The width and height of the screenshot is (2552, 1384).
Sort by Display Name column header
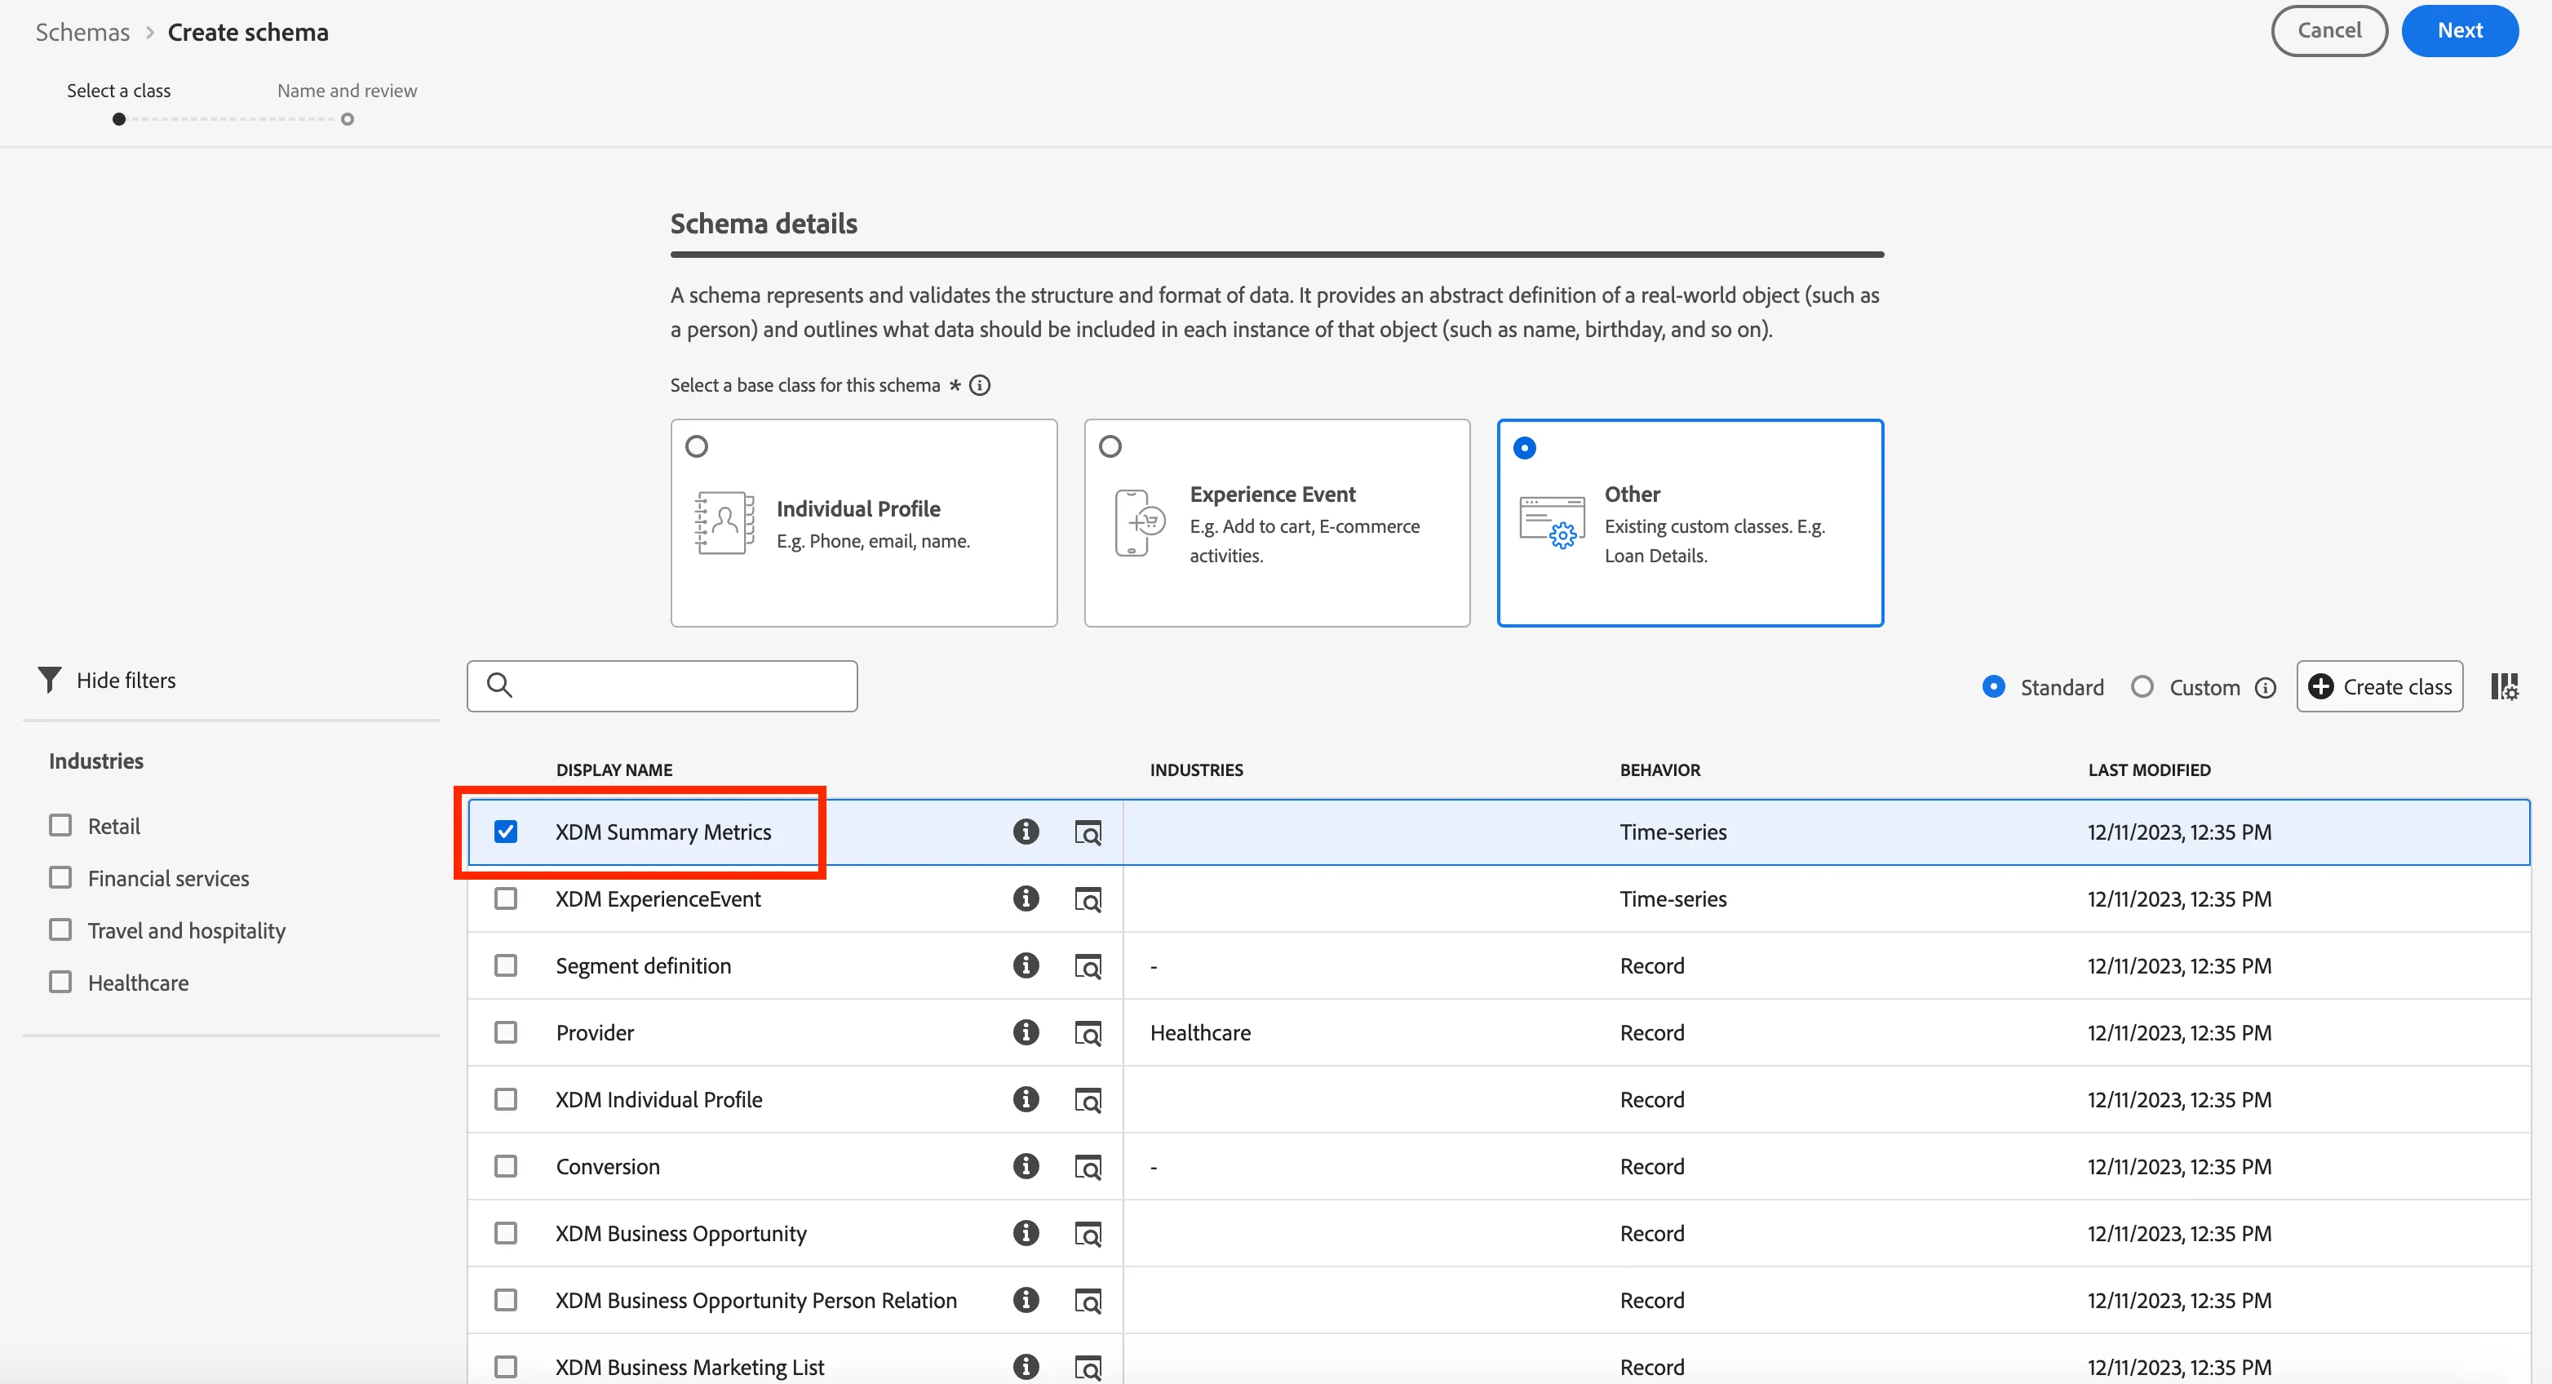tap(614, 770)
